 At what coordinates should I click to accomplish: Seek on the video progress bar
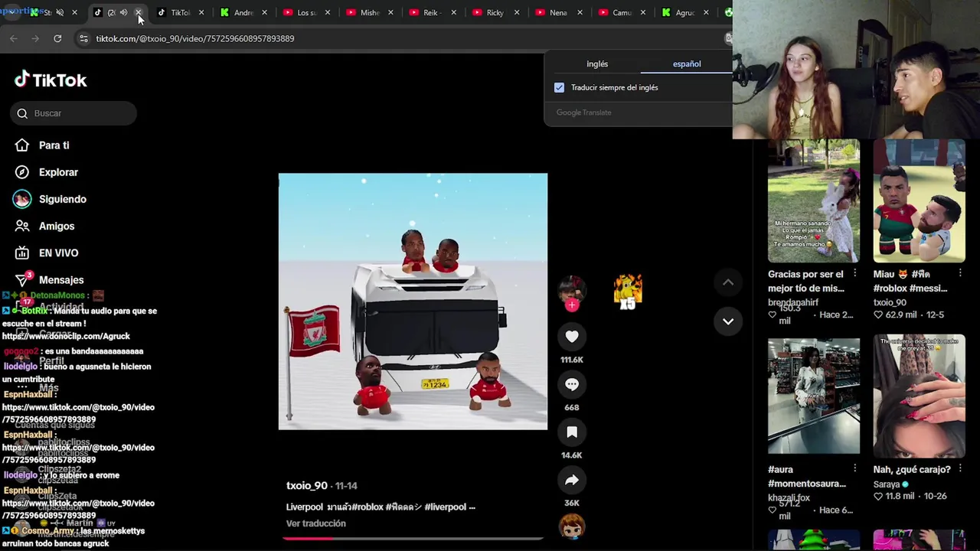coord(413,538)
